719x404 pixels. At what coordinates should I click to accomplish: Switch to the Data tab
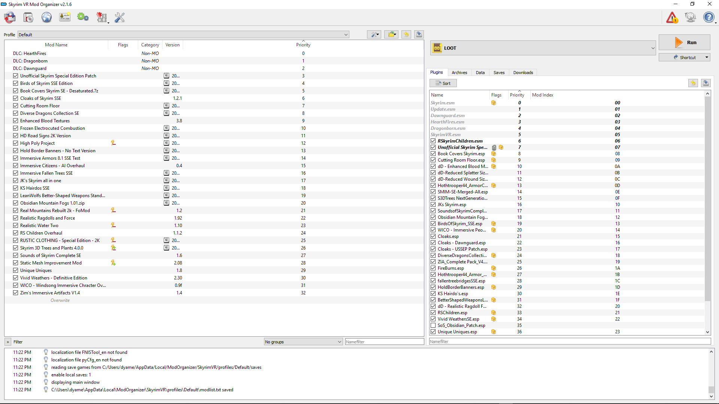pos(480,73)
